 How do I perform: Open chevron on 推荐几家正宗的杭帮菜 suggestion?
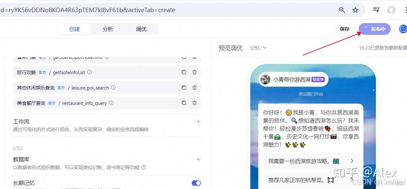(352, 180)
